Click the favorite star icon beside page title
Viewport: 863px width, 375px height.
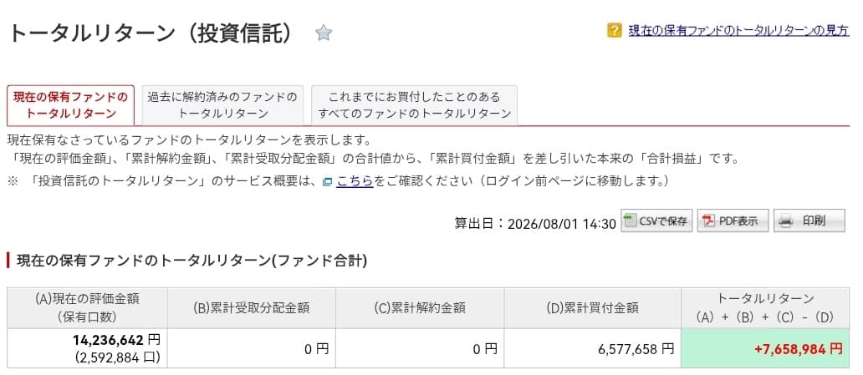[x=324, y=33]
